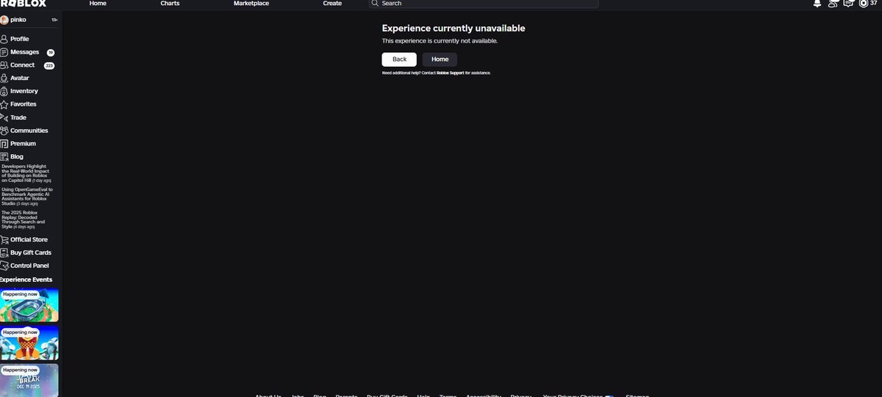Viewport: 882px width, 397px height.
Task: Click the friends icon in the top-right header
Action: coord(833,4)
